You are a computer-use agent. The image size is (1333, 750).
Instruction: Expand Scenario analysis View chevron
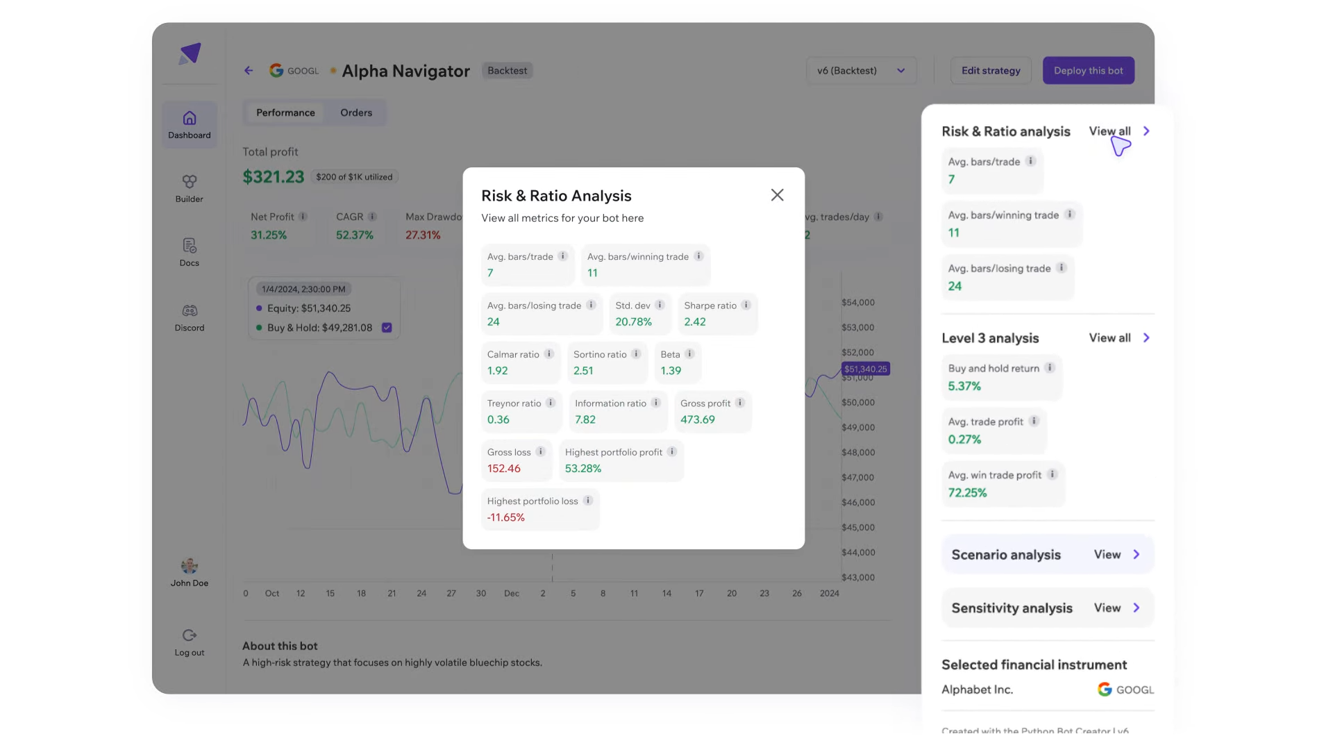[x=1137, y=554]
